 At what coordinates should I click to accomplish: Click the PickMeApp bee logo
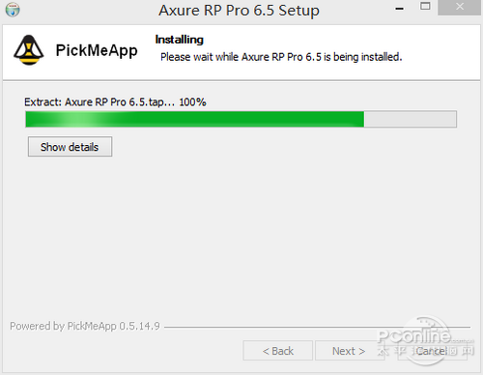pyautogui.click(x=29, y=50)
